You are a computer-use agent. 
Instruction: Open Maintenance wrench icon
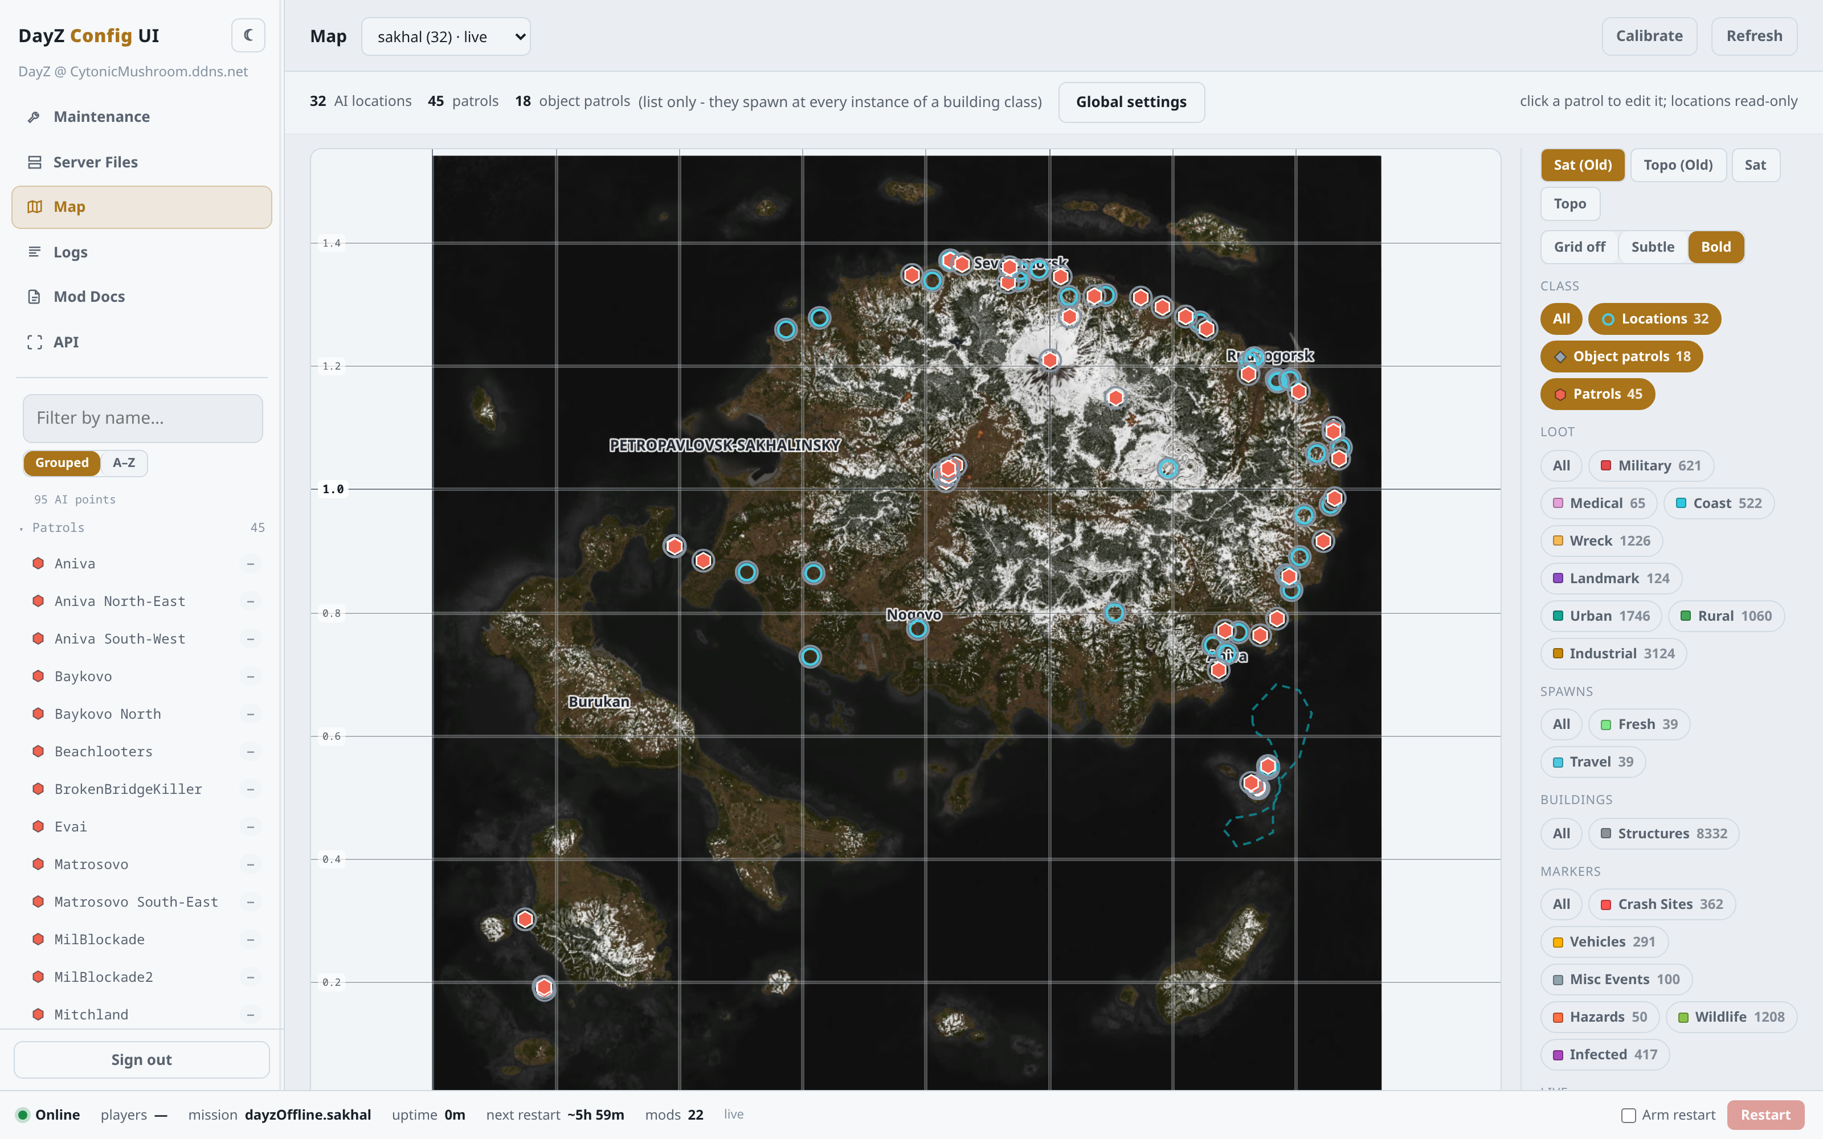point(34,117)
